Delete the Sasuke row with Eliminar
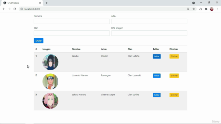 174,56
